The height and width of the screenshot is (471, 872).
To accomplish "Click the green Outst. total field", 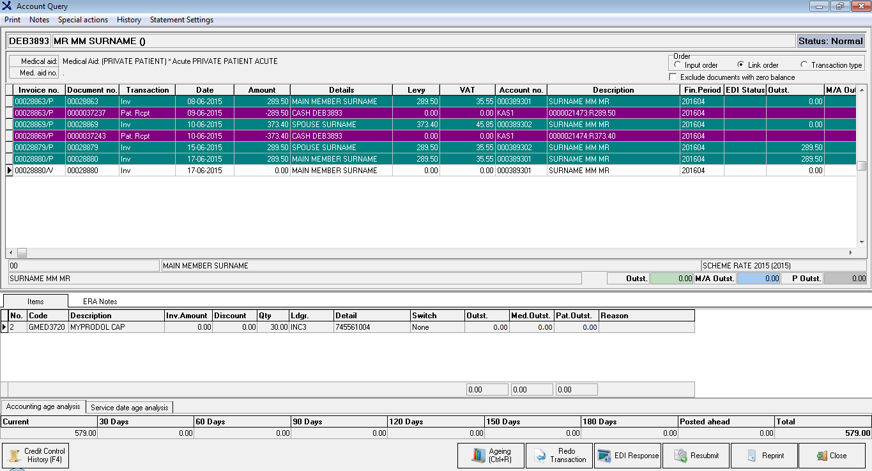I will [671, 279].
